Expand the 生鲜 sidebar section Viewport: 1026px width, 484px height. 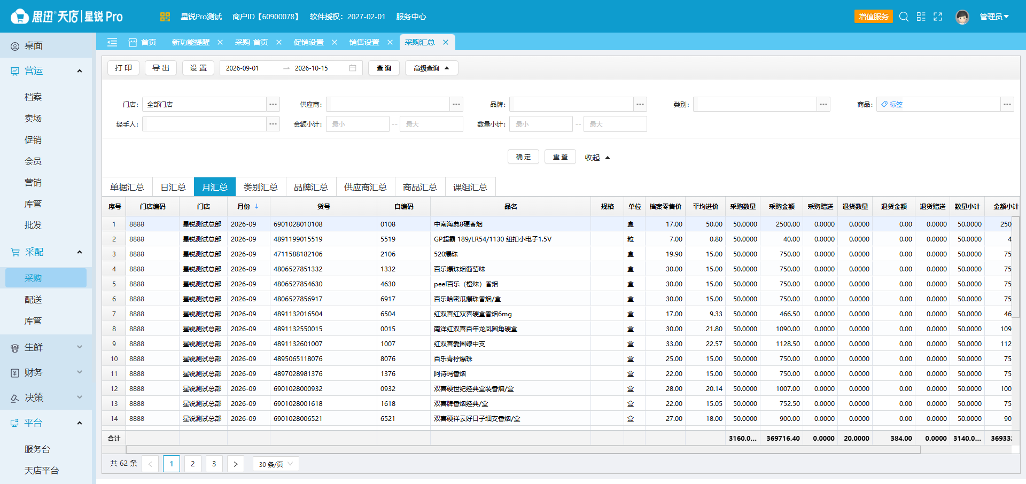80,347
